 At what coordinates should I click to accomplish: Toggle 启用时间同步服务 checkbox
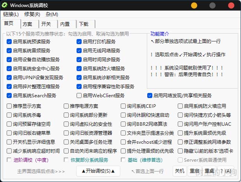[79, 59]
